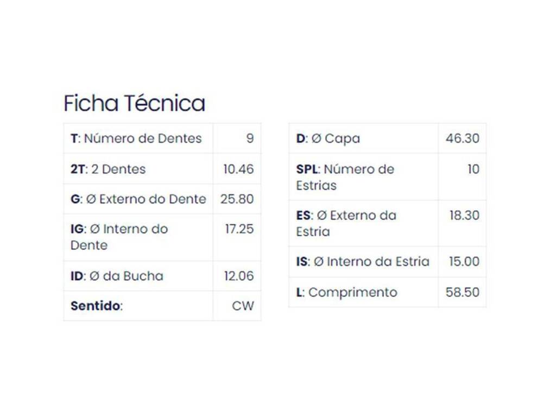Screen dimensions: 556x417
Task: Select the 2 Dentes row label
Action: pos(138,169)
